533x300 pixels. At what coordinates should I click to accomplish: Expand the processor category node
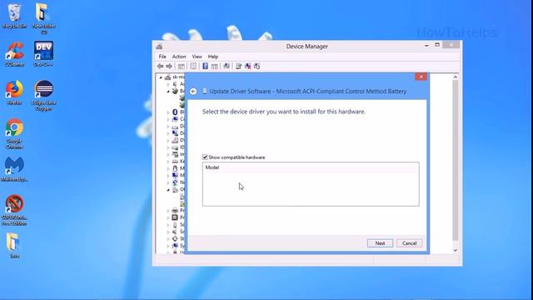pos(168,217)
